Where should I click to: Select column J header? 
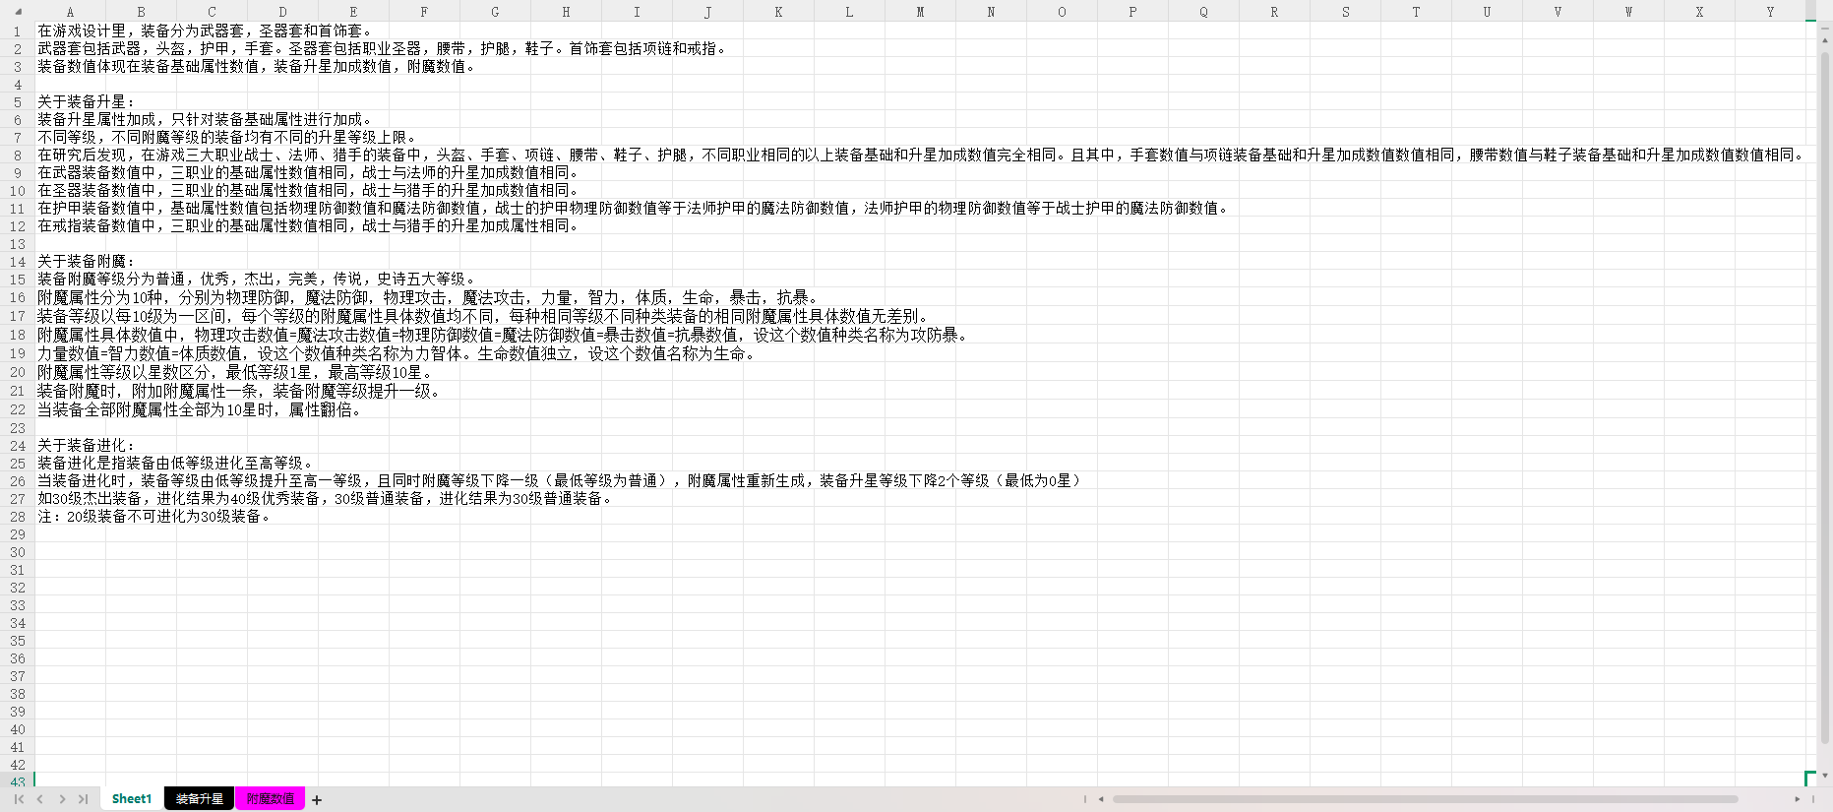pos(707,12)
